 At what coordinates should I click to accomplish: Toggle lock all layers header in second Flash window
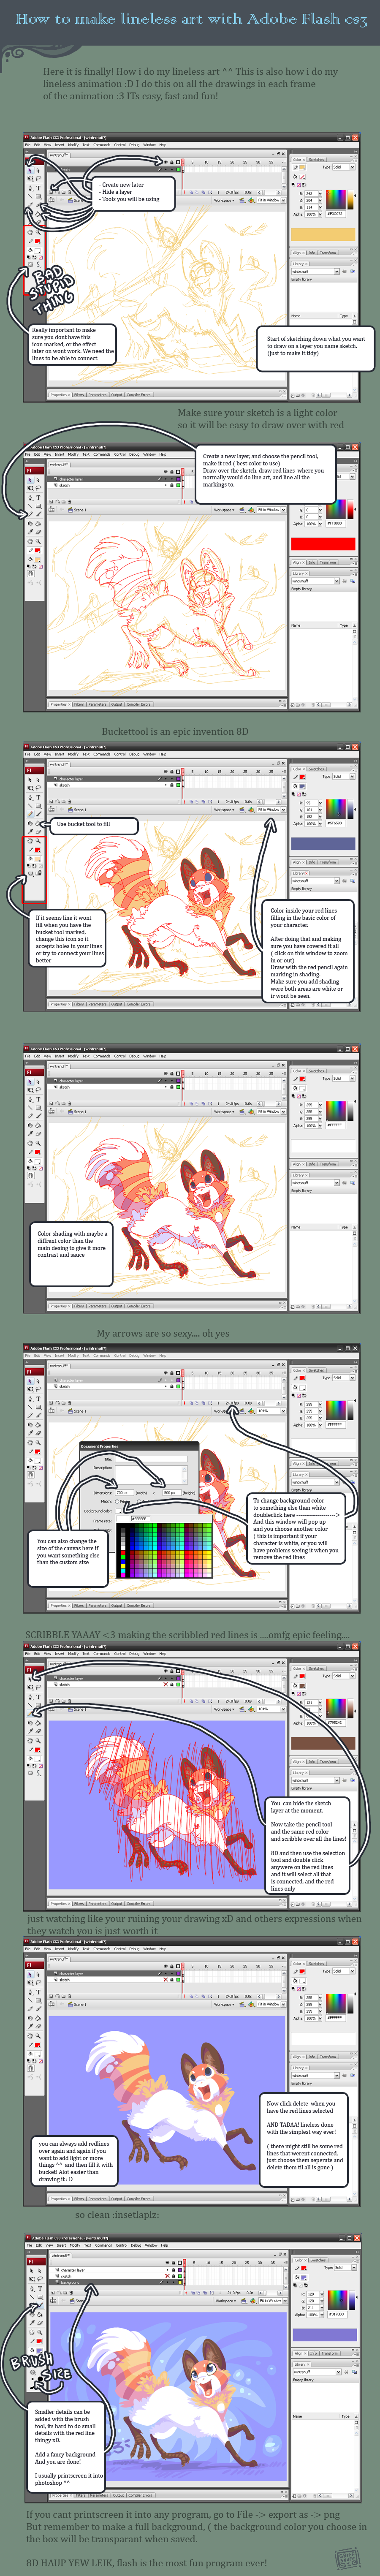[x=172, y=472]
